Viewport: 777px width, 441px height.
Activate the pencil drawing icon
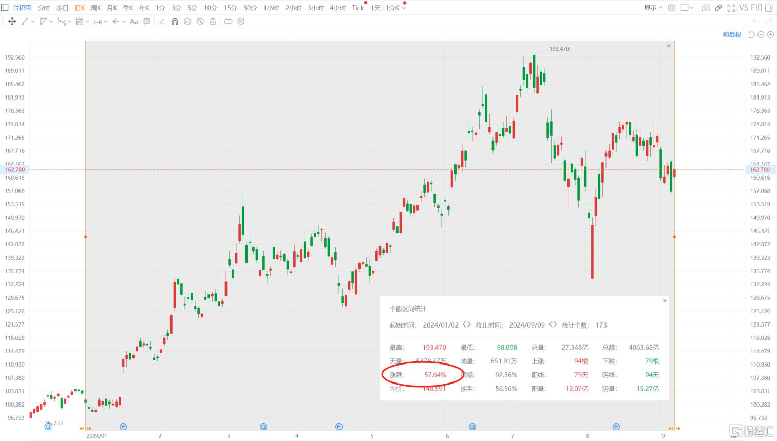coord(718,8)
